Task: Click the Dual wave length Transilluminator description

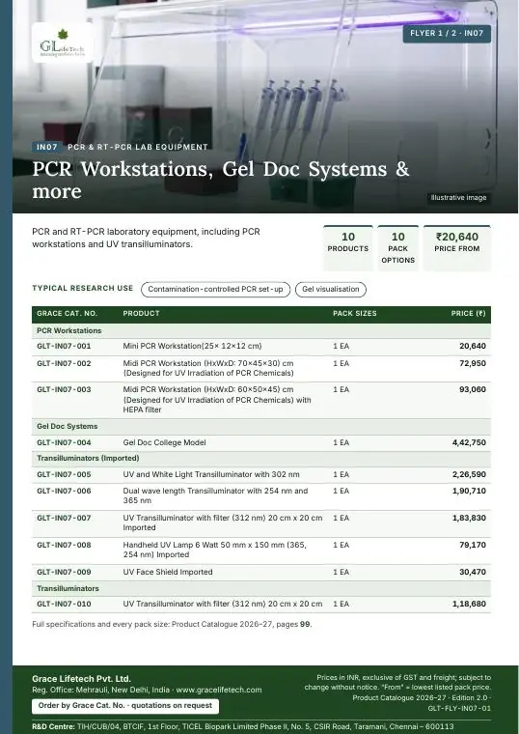Action: coord(215,495)
